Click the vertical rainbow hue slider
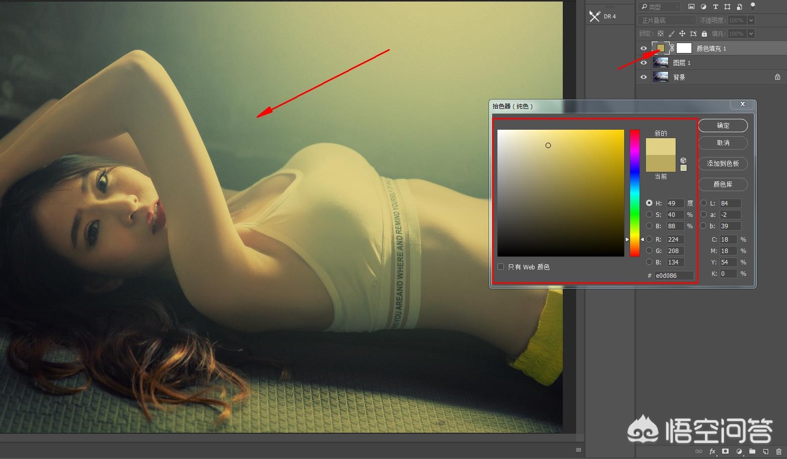The width and height of the screenshot is (787, 459). (635, 193)
